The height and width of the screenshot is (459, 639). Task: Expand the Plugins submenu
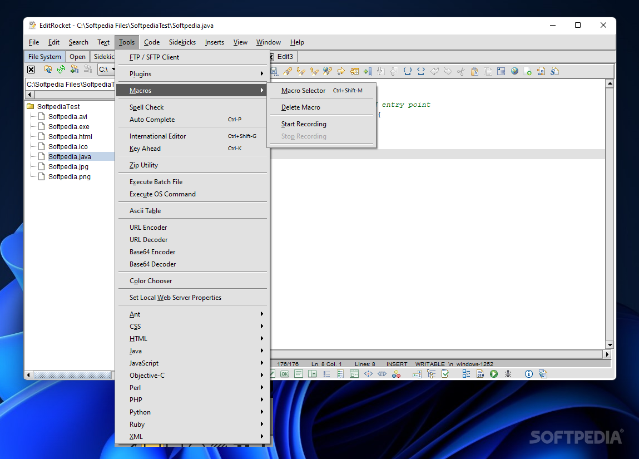[x=191, y=74]
